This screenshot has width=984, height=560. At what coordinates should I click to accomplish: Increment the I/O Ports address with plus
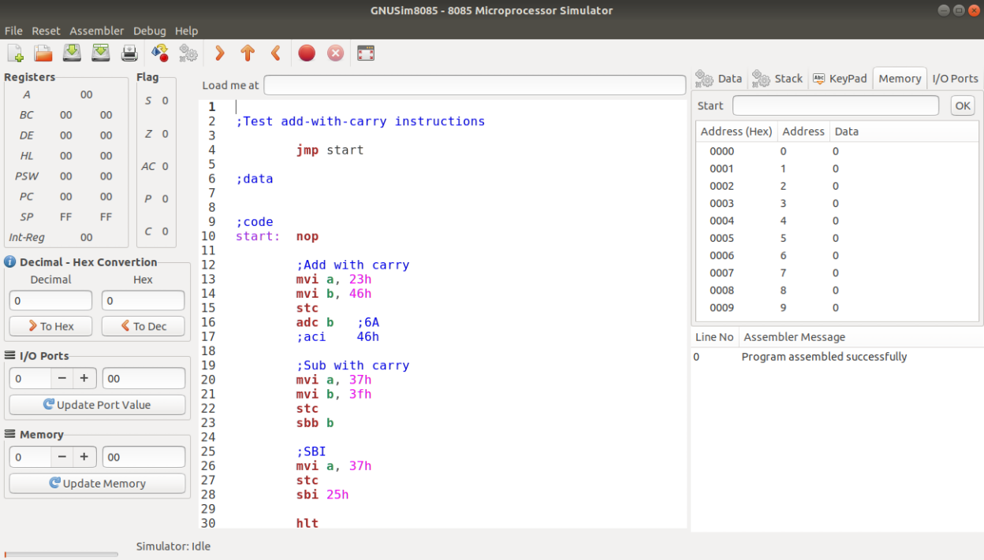(x=84, y=379)
